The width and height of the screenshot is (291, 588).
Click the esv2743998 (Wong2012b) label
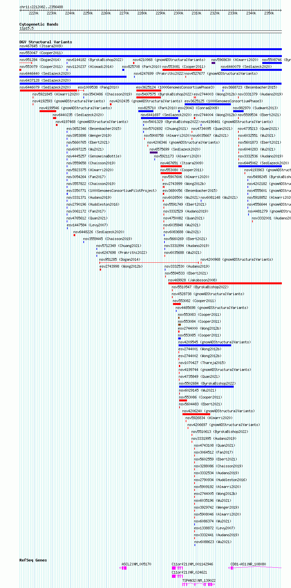point(121,266)
